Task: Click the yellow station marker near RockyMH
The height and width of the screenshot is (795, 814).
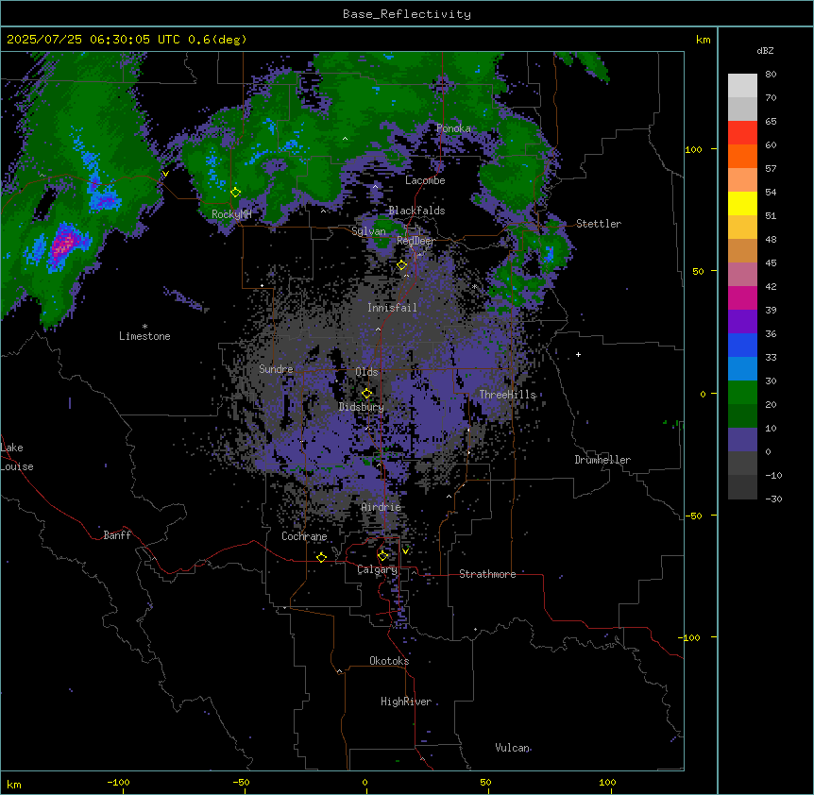Action: 236,193
